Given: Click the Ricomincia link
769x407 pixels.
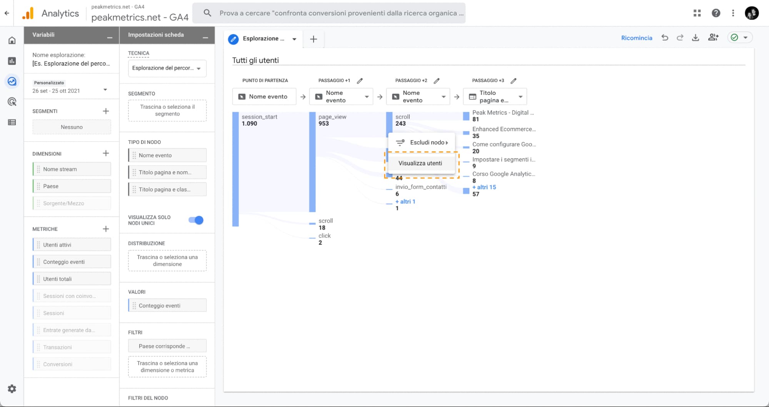Looking at the screenshot, I should 636,38.
